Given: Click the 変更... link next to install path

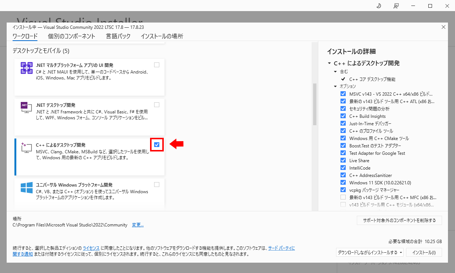Looking at the screenshot, I should [138, 225].
